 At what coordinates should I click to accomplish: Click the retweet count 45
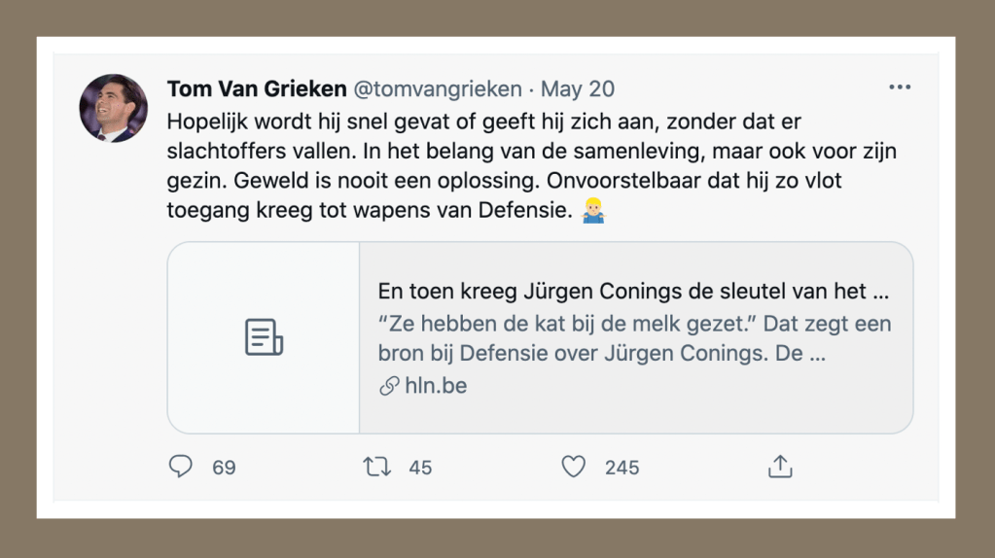420,468
